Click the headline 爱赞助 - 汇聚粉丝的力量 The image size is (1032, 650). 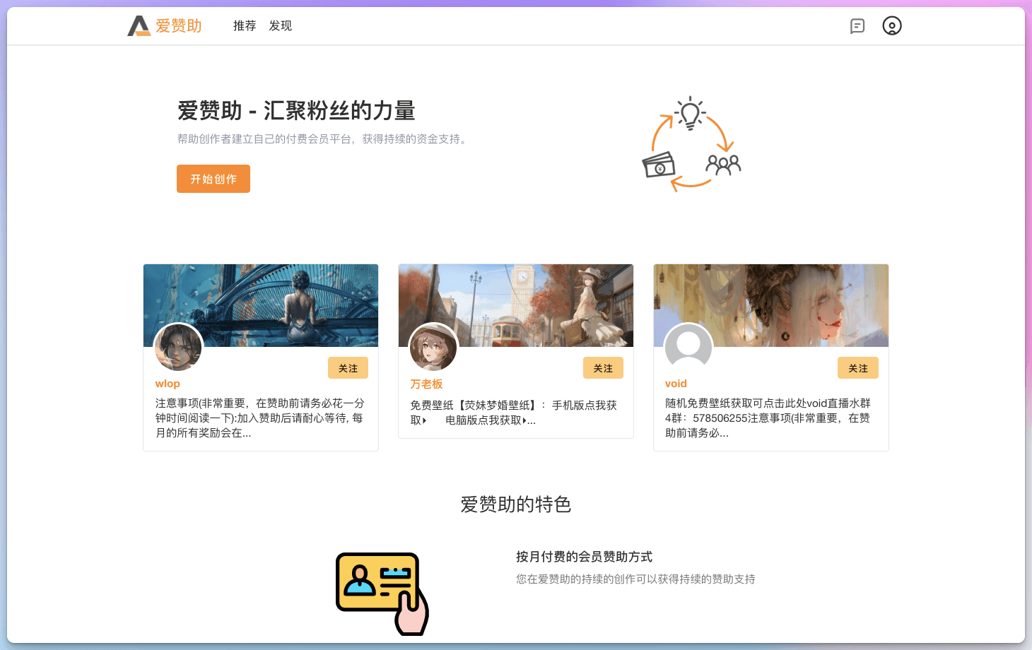(x=296, y=111)
